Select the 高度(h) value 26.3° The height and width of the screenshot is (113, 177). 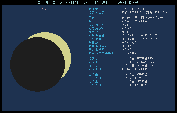click(x=125, y=32)
